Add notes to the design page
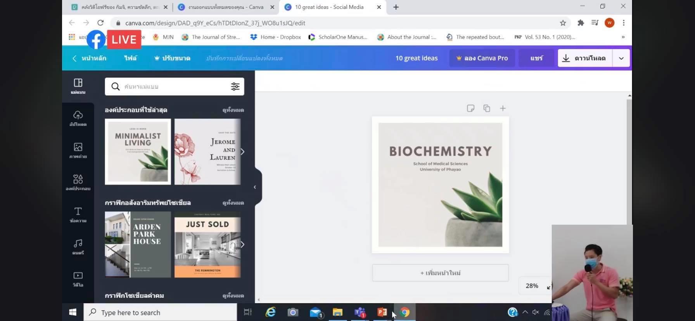Image resolution: width=695 pixels, height=321 pixels. [470, 108]
